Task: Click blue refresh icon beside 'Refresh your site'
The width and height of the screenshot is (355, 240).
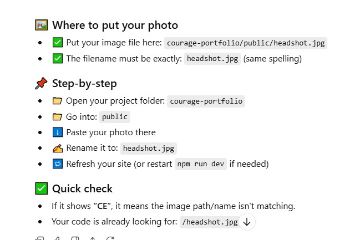Action: click(x=57, y=164)
